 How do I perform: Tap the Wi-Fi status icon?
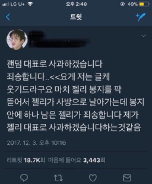click(x=30, y=4)
